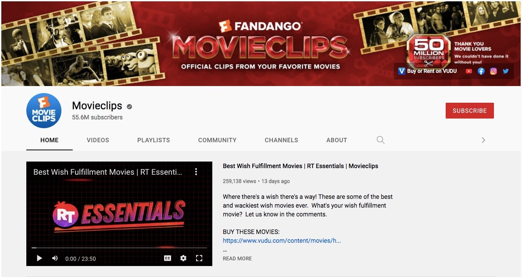Switch to the Videos tab
This screenshot has height=277, width=522.
98,140
